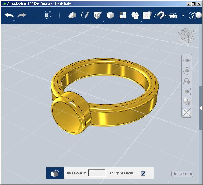Select the Zoom magnifier tool
Image resolution: width=203 pixels, height=185 pixels.
click(187, 81)
